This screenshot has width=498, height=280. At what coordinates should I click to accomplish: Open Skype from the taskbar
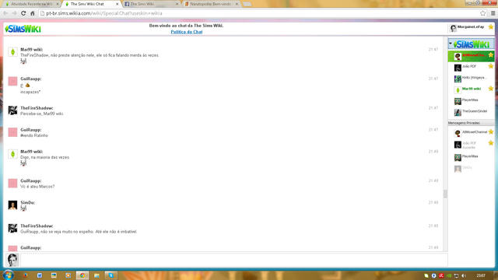(x=110, y=275)
